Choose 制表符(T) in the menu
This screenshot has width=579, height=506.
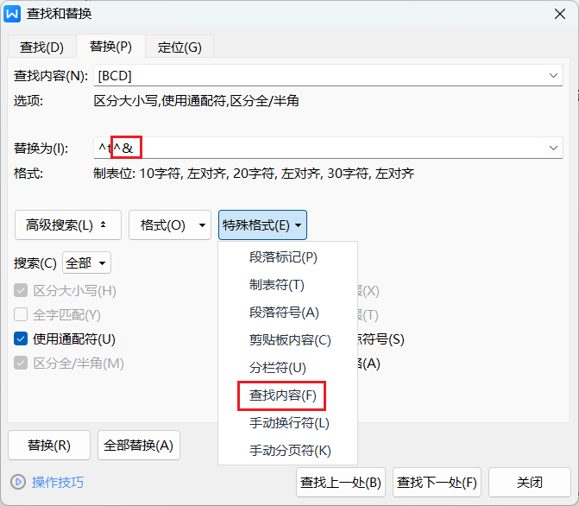click(276, 285)
